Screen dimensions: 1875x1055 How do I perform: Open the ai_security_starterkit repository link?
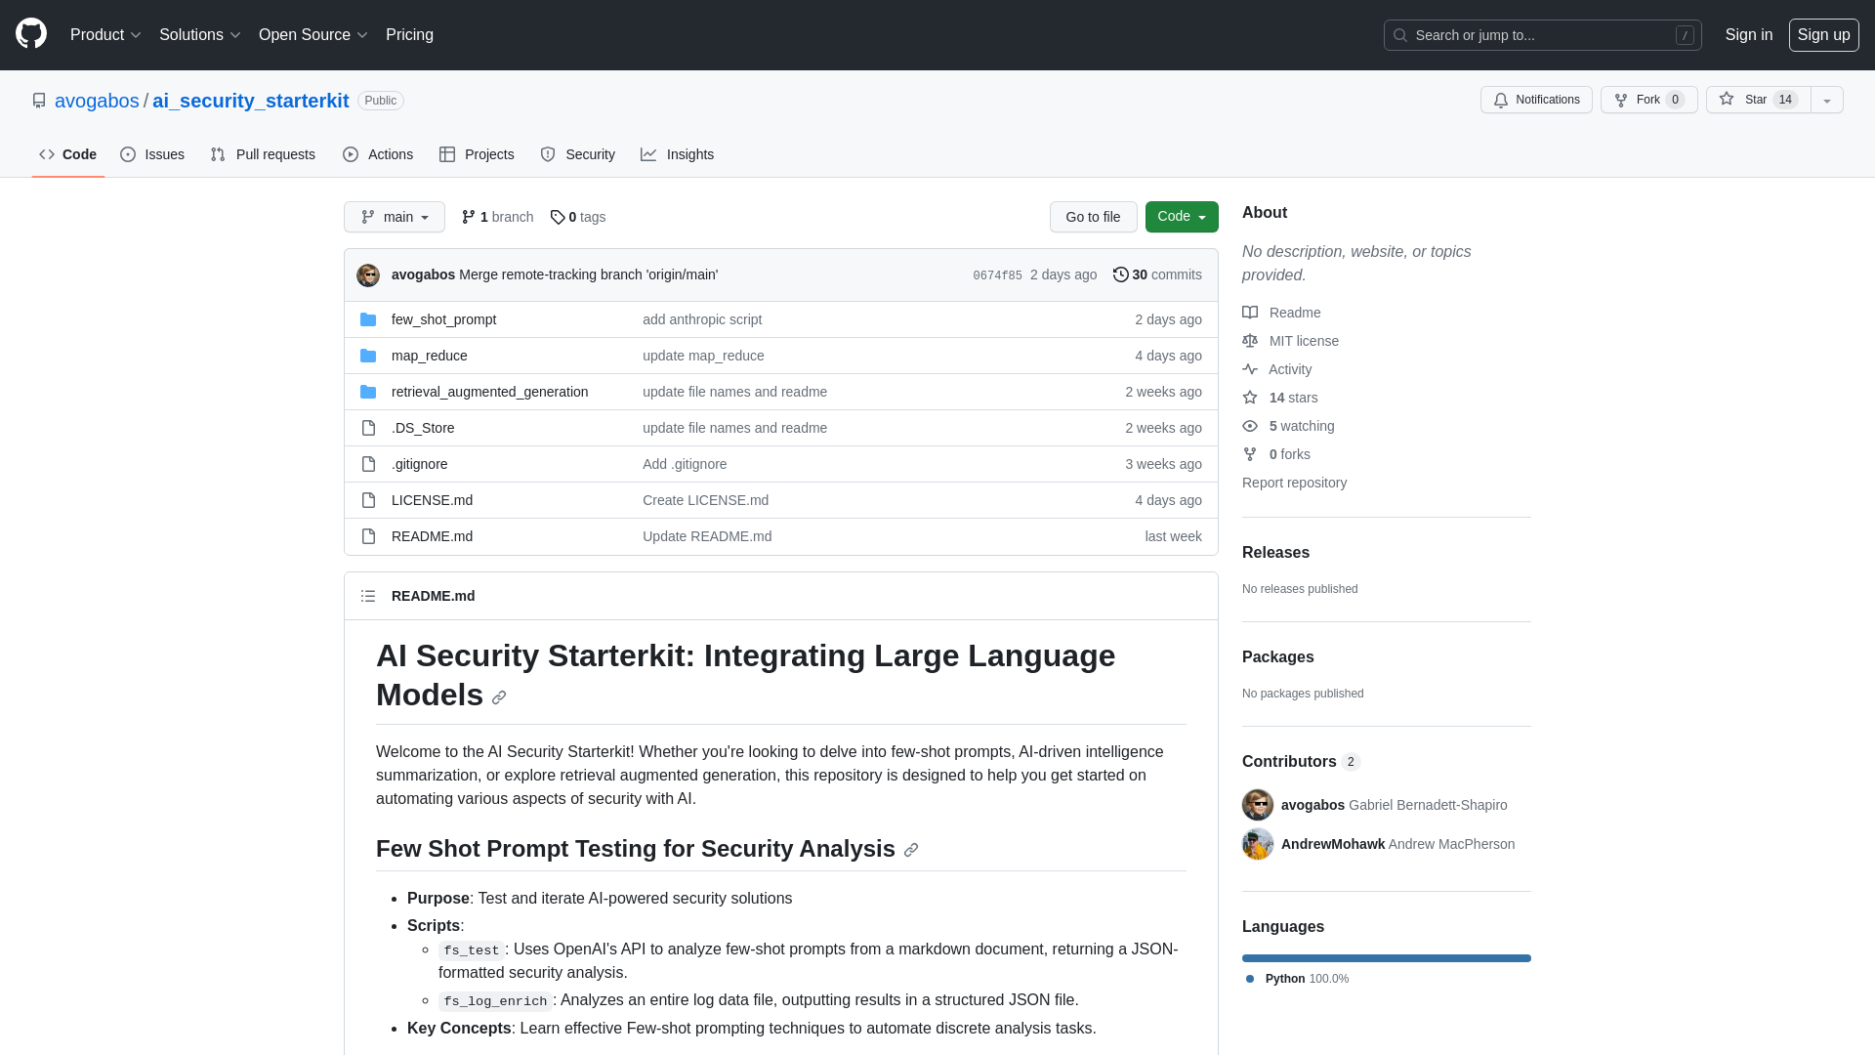coord(250,101)
